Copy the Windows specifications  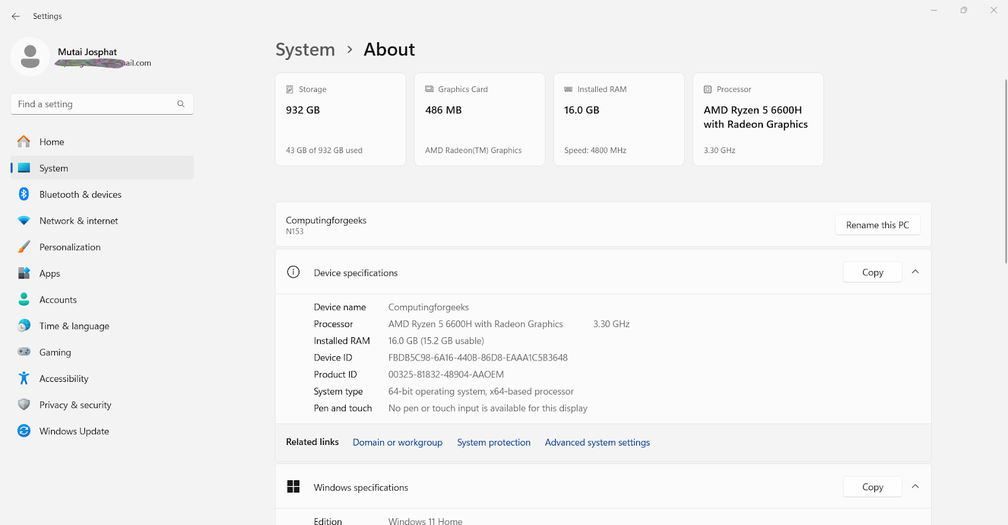coord(873,487)
